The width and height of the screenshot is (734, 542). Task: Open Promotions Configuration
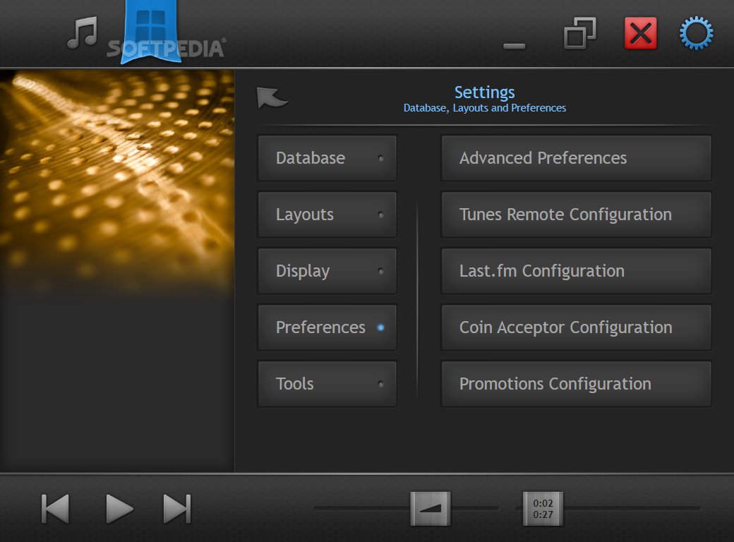576,384
